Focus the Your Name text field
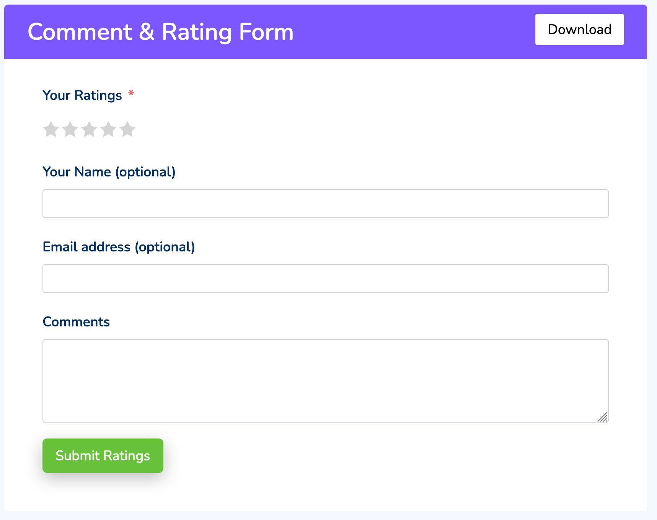The width and height of the screenshot is (657, 520). coord(325,204)
